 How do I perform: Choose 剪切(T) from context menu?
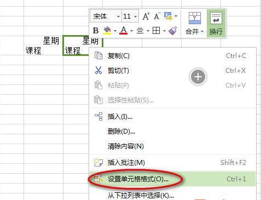pyautogui.click(x=173, y=70)
